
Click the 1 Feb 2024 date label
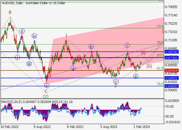pos(142,127)
